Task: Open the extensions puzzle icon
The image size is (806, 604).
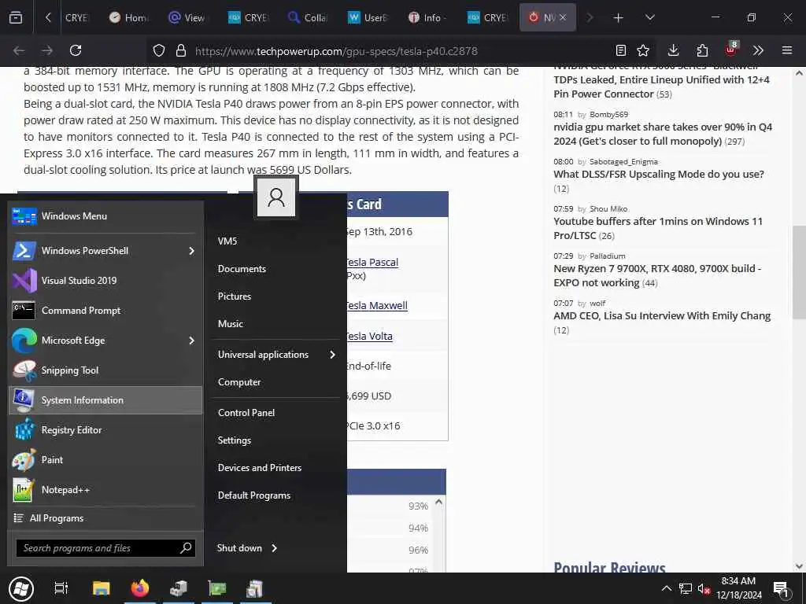Action: tap(702, 50)
